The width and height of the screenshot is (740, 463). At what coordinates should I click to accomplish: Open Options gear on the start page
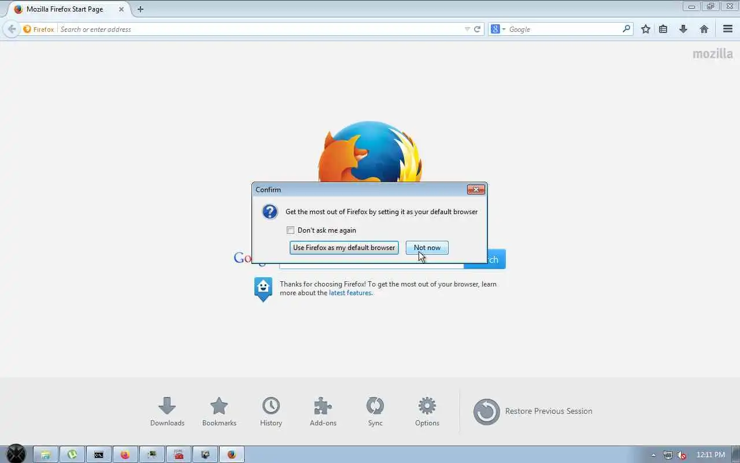[x=427, y=411]
